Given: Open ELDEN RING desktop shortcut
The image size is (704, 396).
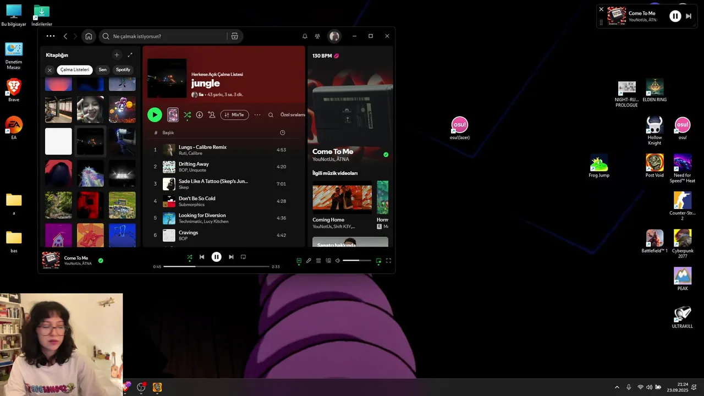Looking at the screenshot, I should [654, 91].
